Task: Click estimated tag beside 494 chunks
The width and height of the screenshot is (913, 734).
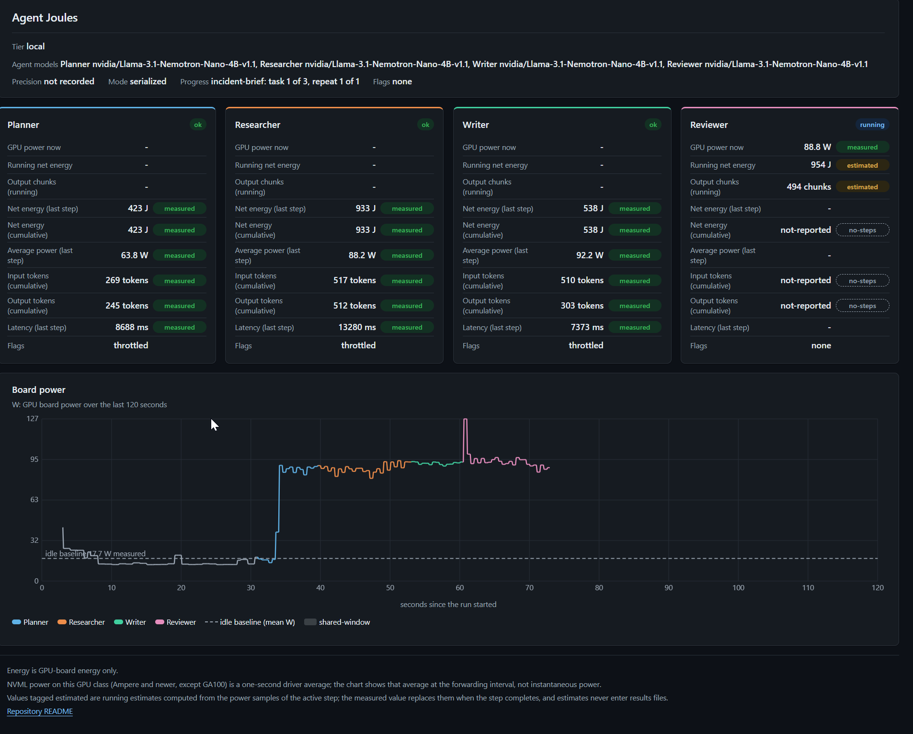Action: tap(862, 187)
